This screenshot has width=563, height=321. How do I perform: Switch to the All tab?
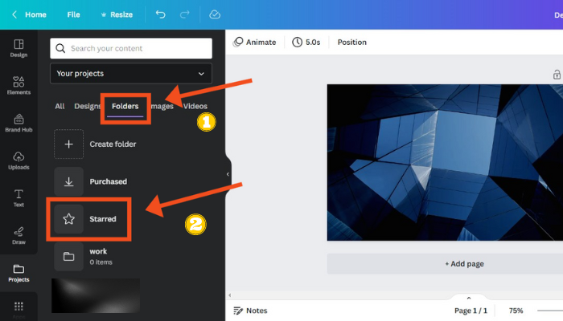[x=60, y=106]
